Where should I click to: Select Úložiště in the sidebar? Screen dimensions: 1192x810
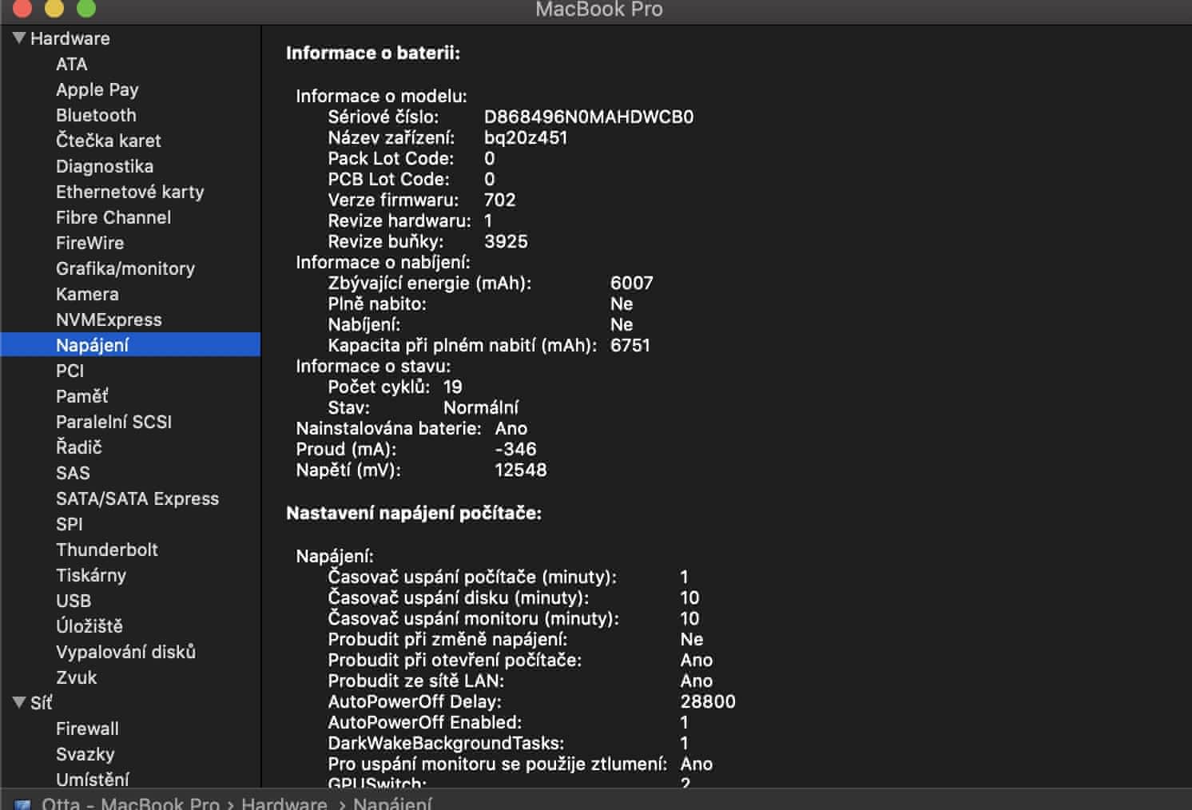89,626
